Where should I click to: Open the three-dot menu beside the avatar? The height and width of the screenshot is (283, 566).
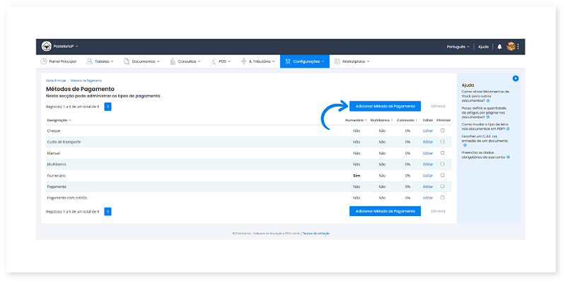click(519, 47)
